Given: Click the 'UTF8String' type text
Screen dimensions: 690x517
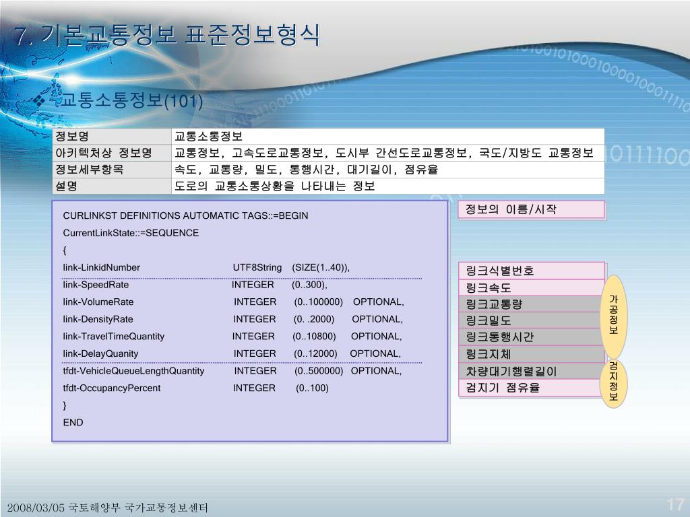Looking at the screenshot, I should (x=257, y=268).
